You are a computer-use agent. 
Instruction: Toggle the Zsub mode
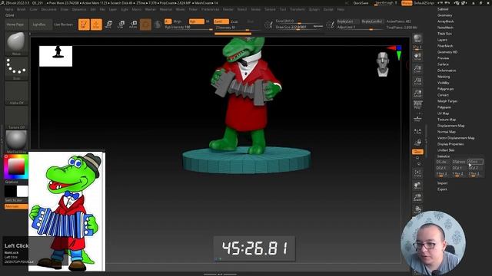pyautogui.click(x=234, y=21)
